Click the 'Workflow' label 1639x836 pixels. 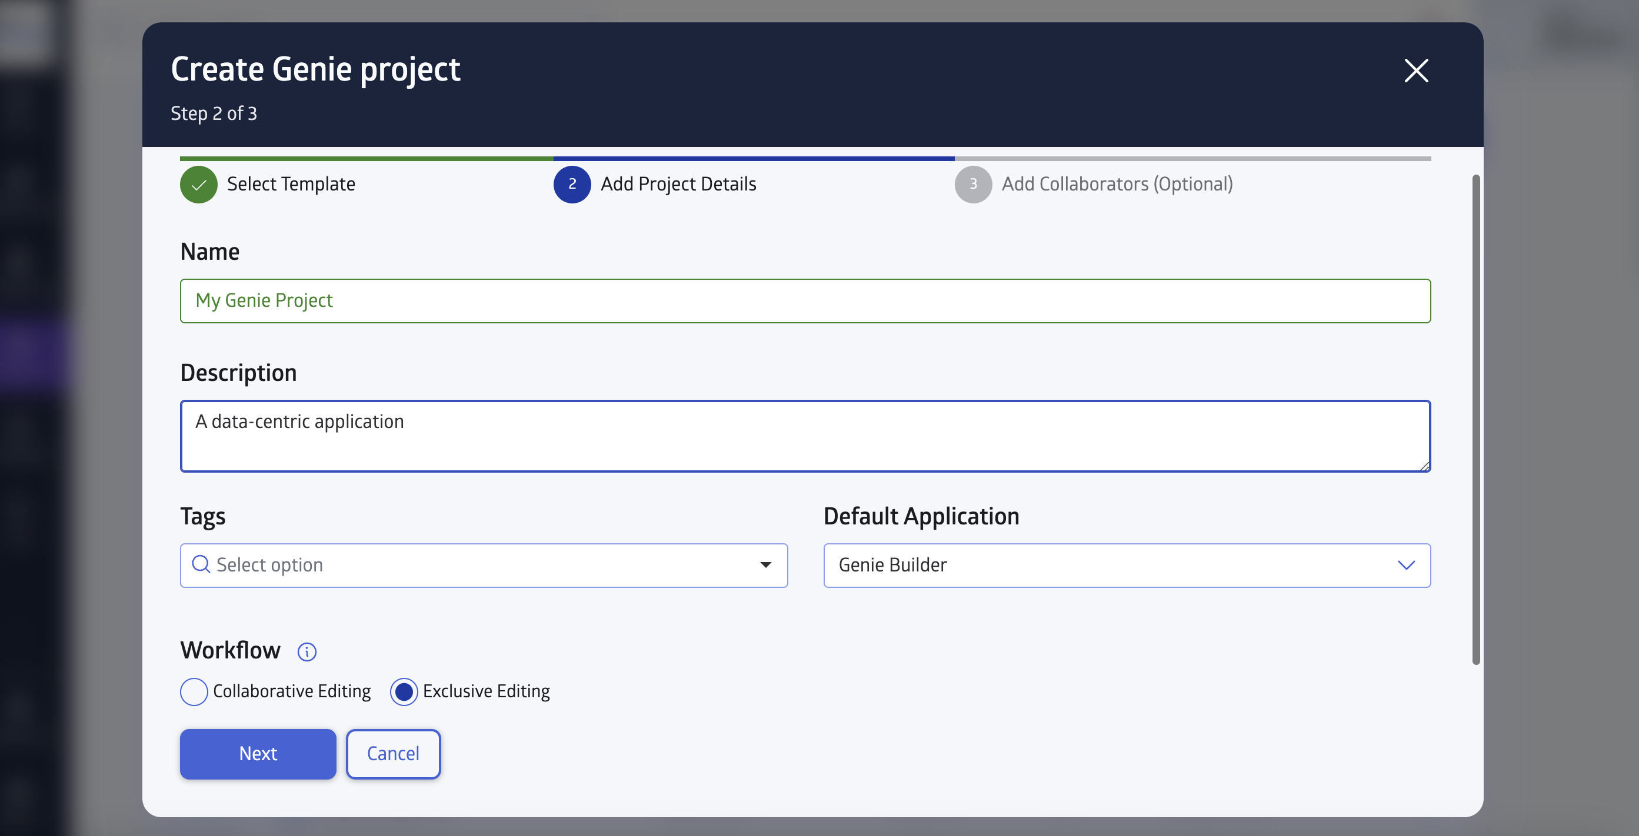231,650
